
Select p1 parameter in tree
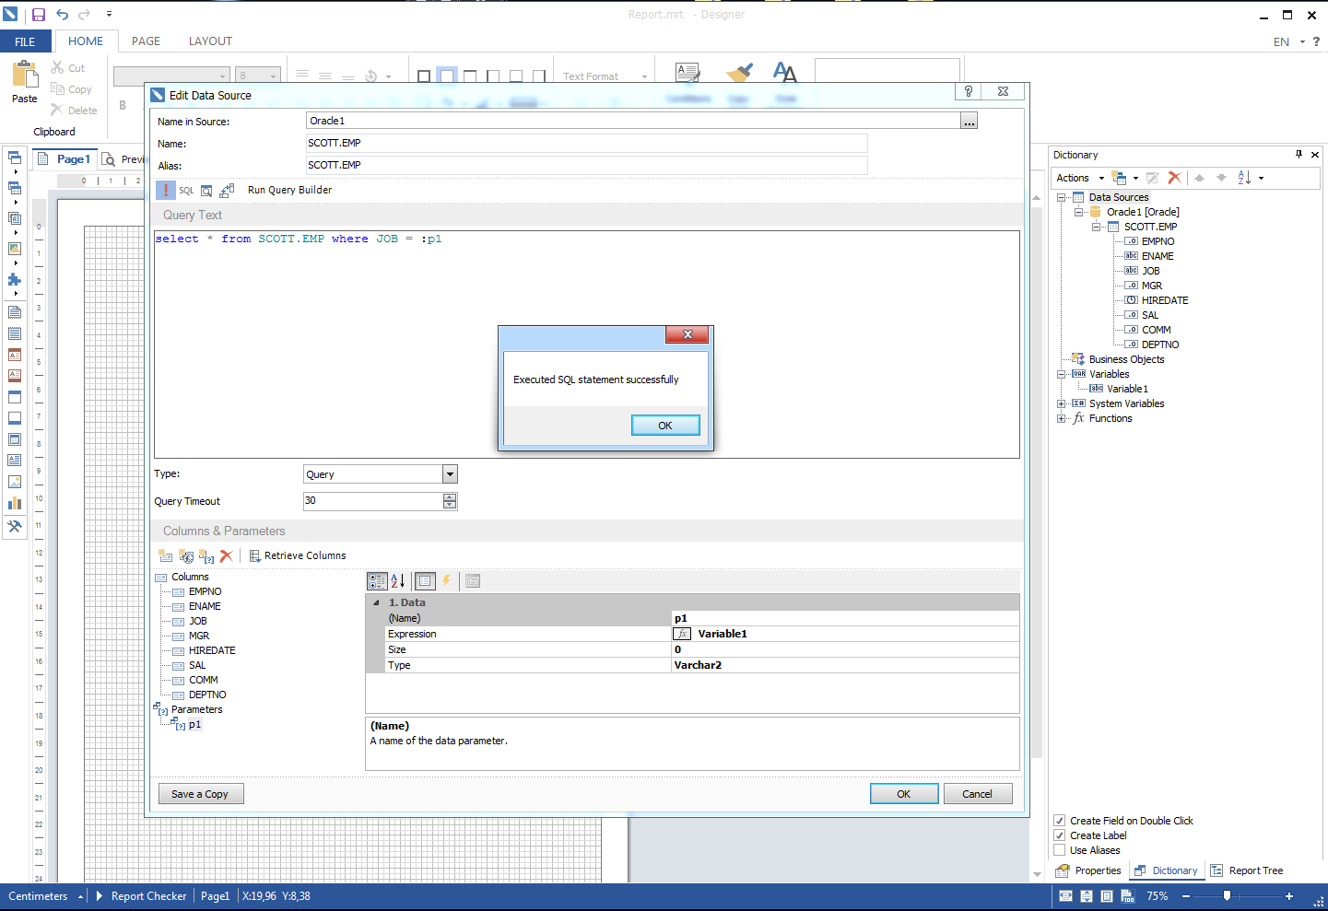click(194, 725)
